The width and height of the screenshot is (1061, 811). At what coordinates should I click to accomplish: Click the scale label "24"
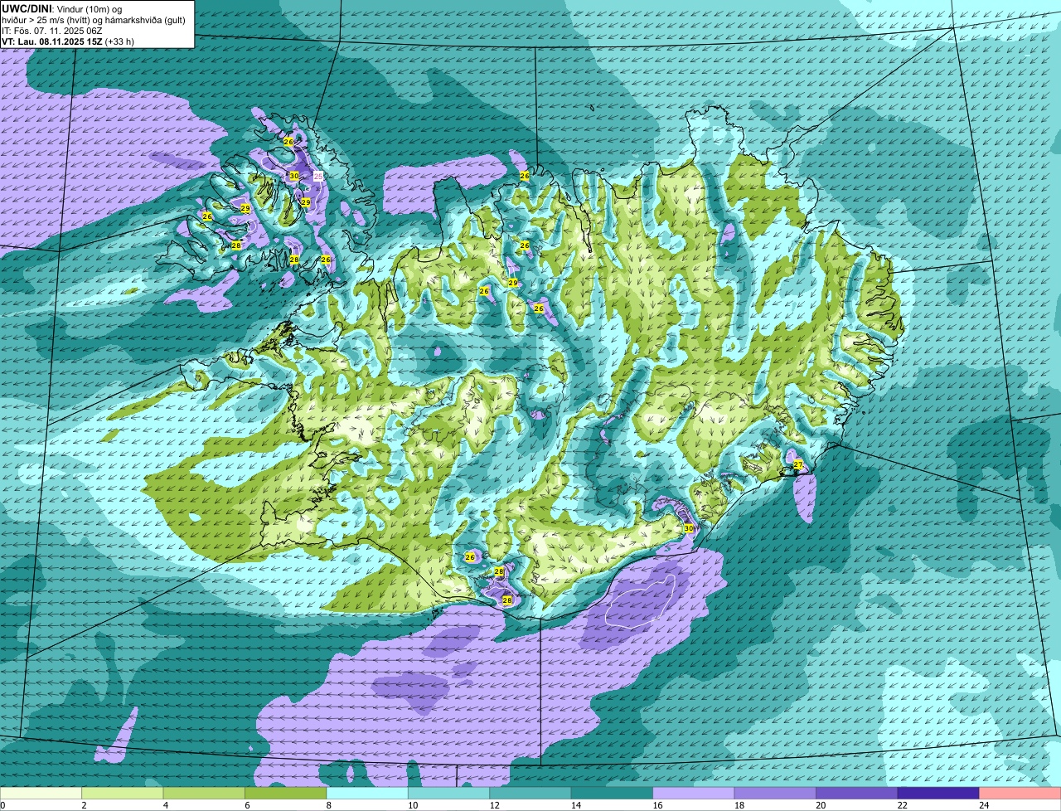984,805
